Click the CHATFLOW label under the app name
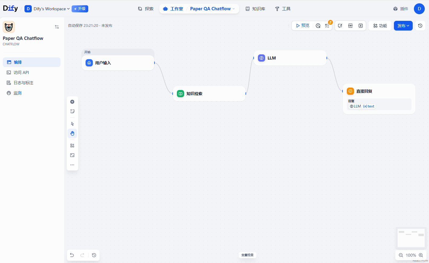Image resolution: width=429 pixels, height=263 pixels. 11,44
